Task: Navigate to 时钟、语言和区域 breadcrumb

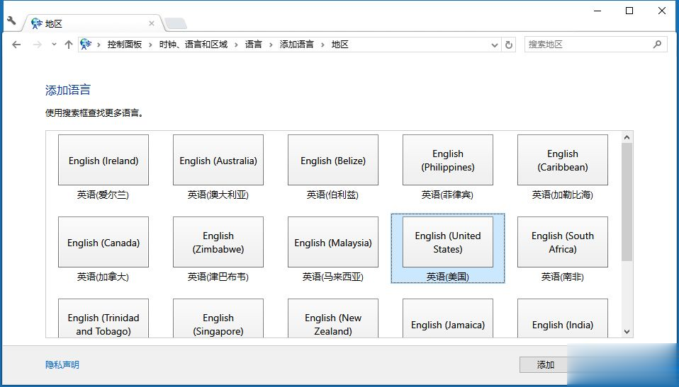Action: point(193,45)
